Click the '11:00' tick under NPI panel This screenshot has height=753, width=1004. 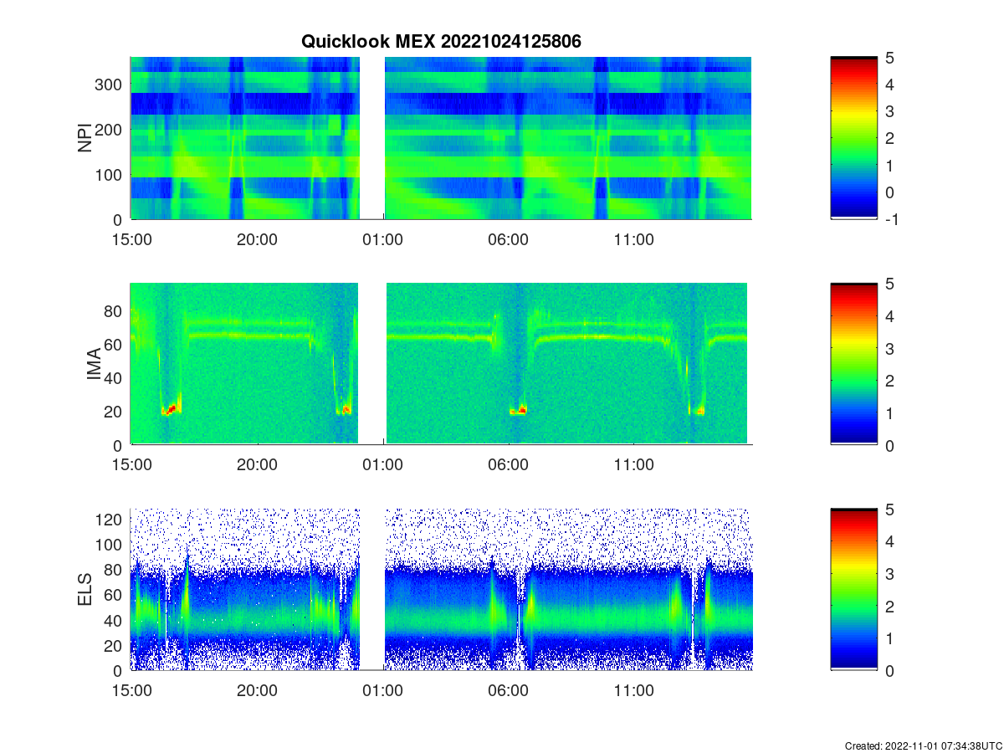coord(633,239)
